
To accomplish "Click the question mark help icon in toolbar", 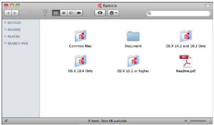I will click(x=45, y=13).
